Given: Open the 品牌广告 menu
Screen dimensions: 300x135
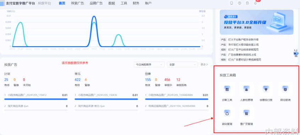Looking at the screenshot, I should 96,3.
